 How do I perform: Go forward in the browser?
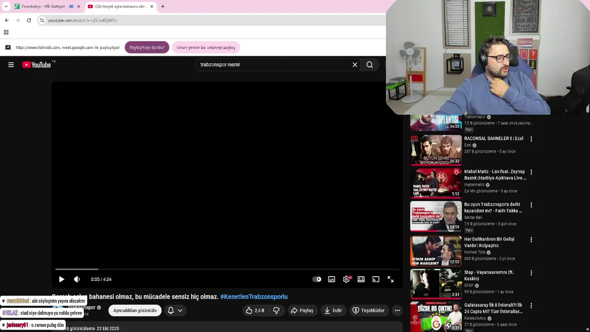(18, 20)
